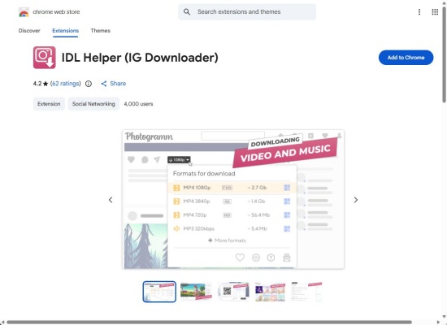This screenshot has width=447, height=325.
Task: Go to the previous screenshot arrow
Action: point(111,200)
